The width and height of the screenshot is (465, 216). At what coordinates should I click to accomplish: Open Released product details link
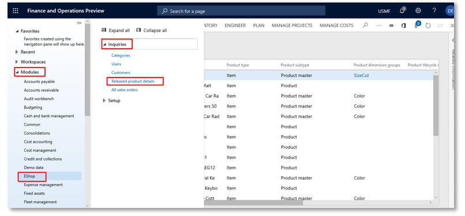point(133,81)
